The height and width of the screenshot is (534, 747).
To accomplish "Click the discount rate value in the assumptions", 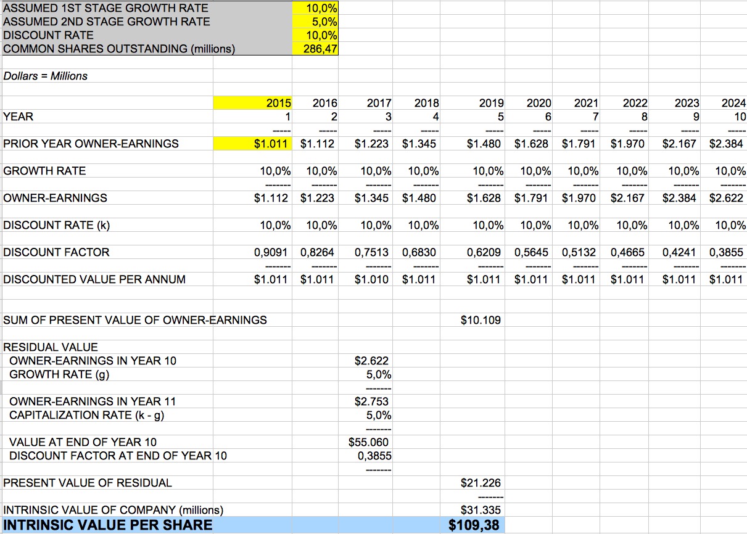I will coord(315,35).
